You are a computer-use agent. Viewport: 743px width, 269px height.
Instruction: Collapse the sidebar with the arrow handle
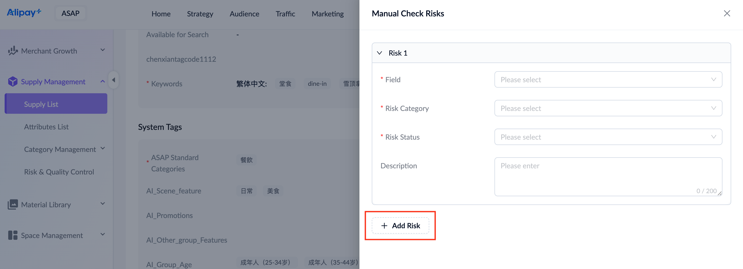point(114,80)
